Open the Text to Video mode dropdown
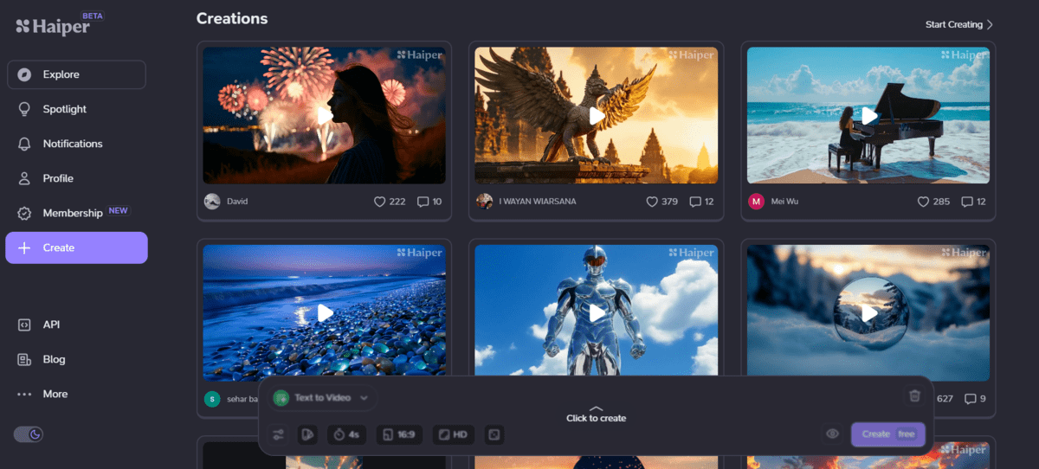This screenshot has height=469, width=1039. [321, 398]
